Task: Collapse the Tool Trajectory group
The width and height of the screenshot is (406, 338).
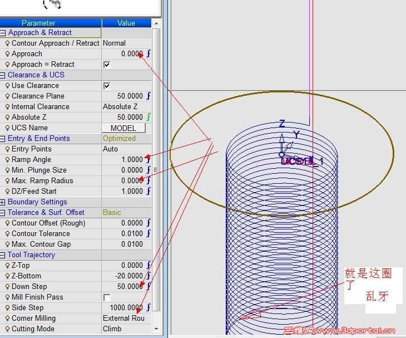Action: pos(3,255)
